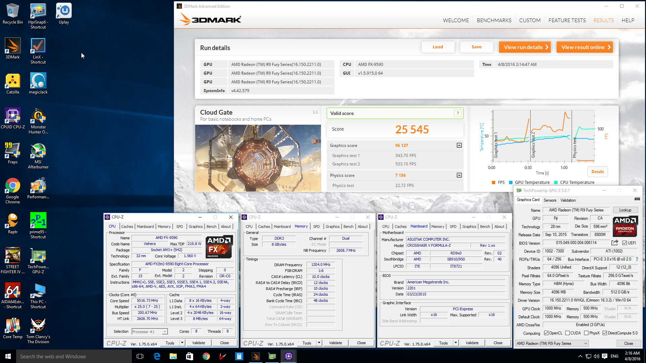
Task: Click GPU-Z screenshot camera icon
Action: pyautogui.click(x=637, y=199)
